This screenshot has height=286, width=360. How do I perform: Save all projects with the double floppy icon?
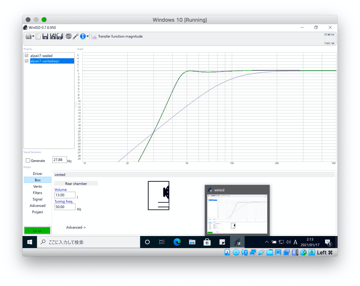pyautogui.click(x=60, y=36)
